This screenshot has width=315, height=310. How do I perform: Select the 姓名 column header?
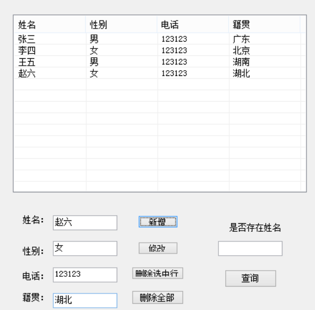click(x=50, y=25)
